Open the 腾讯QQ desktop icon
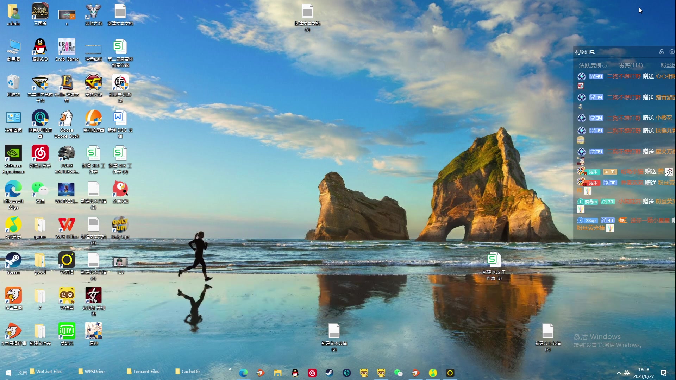This screenshot has width=676, height=380. tap(40, 47)
